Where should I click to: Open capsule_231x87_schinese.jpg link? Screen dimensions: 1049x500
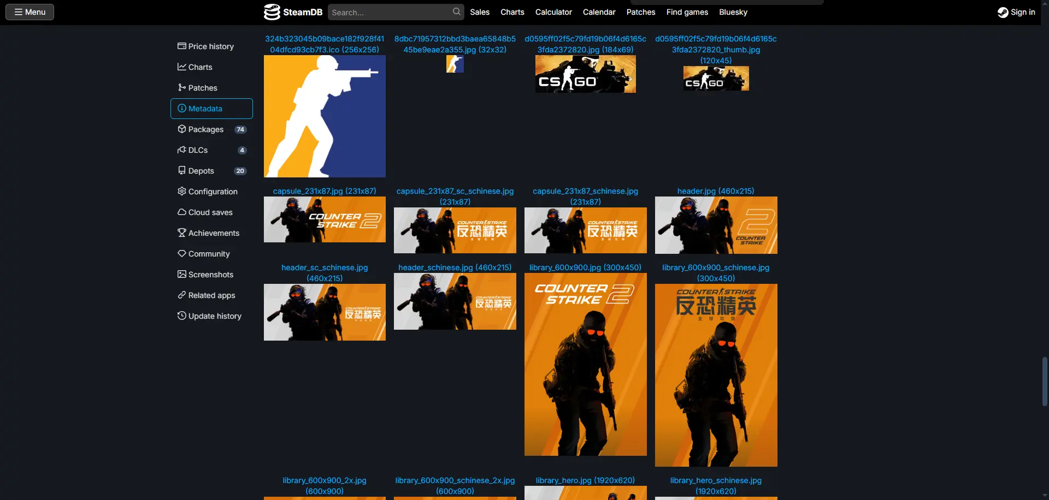[x=585, y=197]
